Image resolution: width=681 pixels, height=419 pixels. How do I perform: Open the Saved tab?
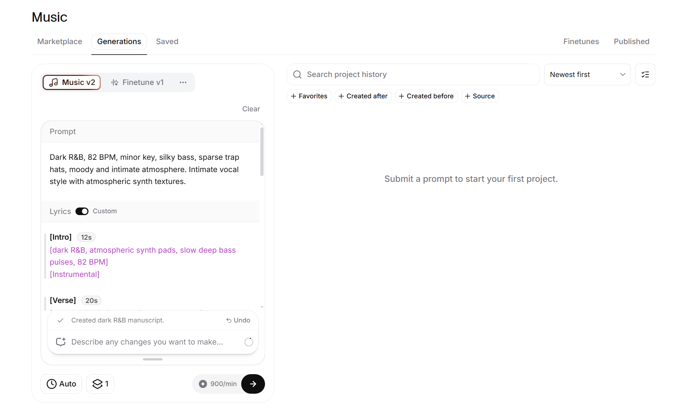(167, 42)
